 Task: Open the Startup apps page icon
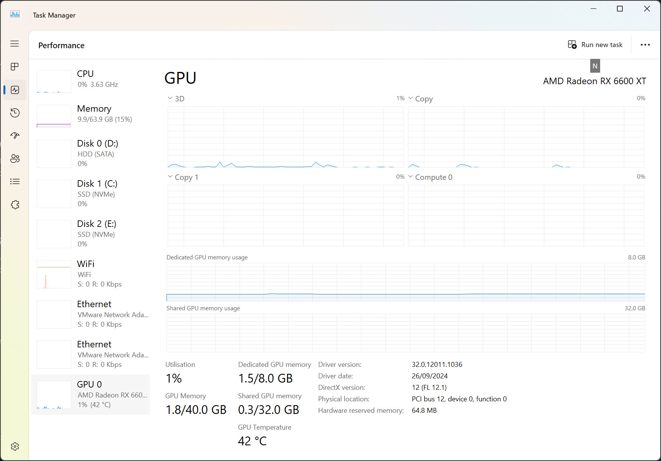(15, 135)
